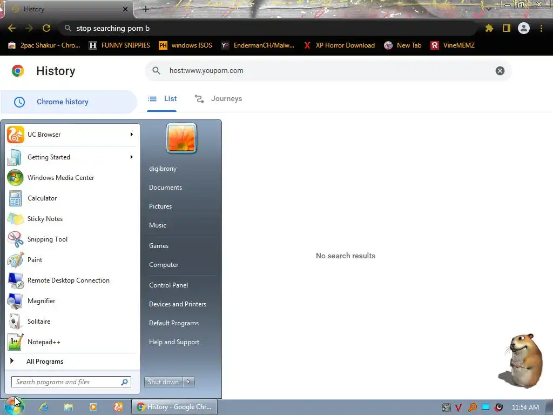Expand Getting Started submenu arrow
Viewport: 553px width, 415px height.
(x=132, y=157)
